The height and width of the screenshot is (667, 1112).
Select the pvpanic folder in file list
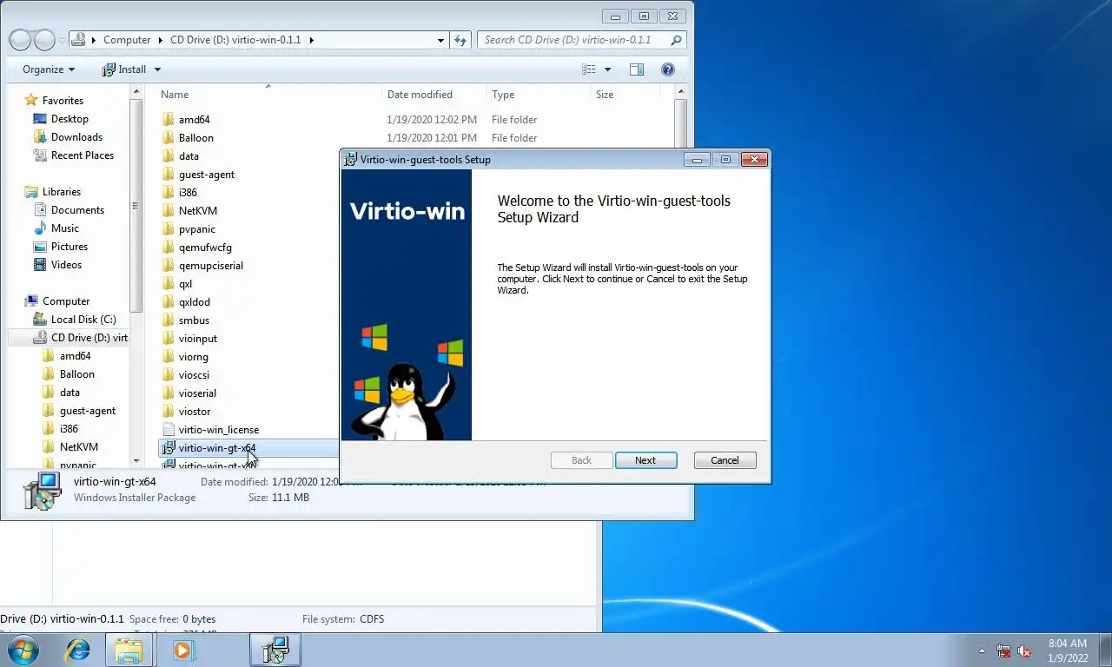click(197, 229)
